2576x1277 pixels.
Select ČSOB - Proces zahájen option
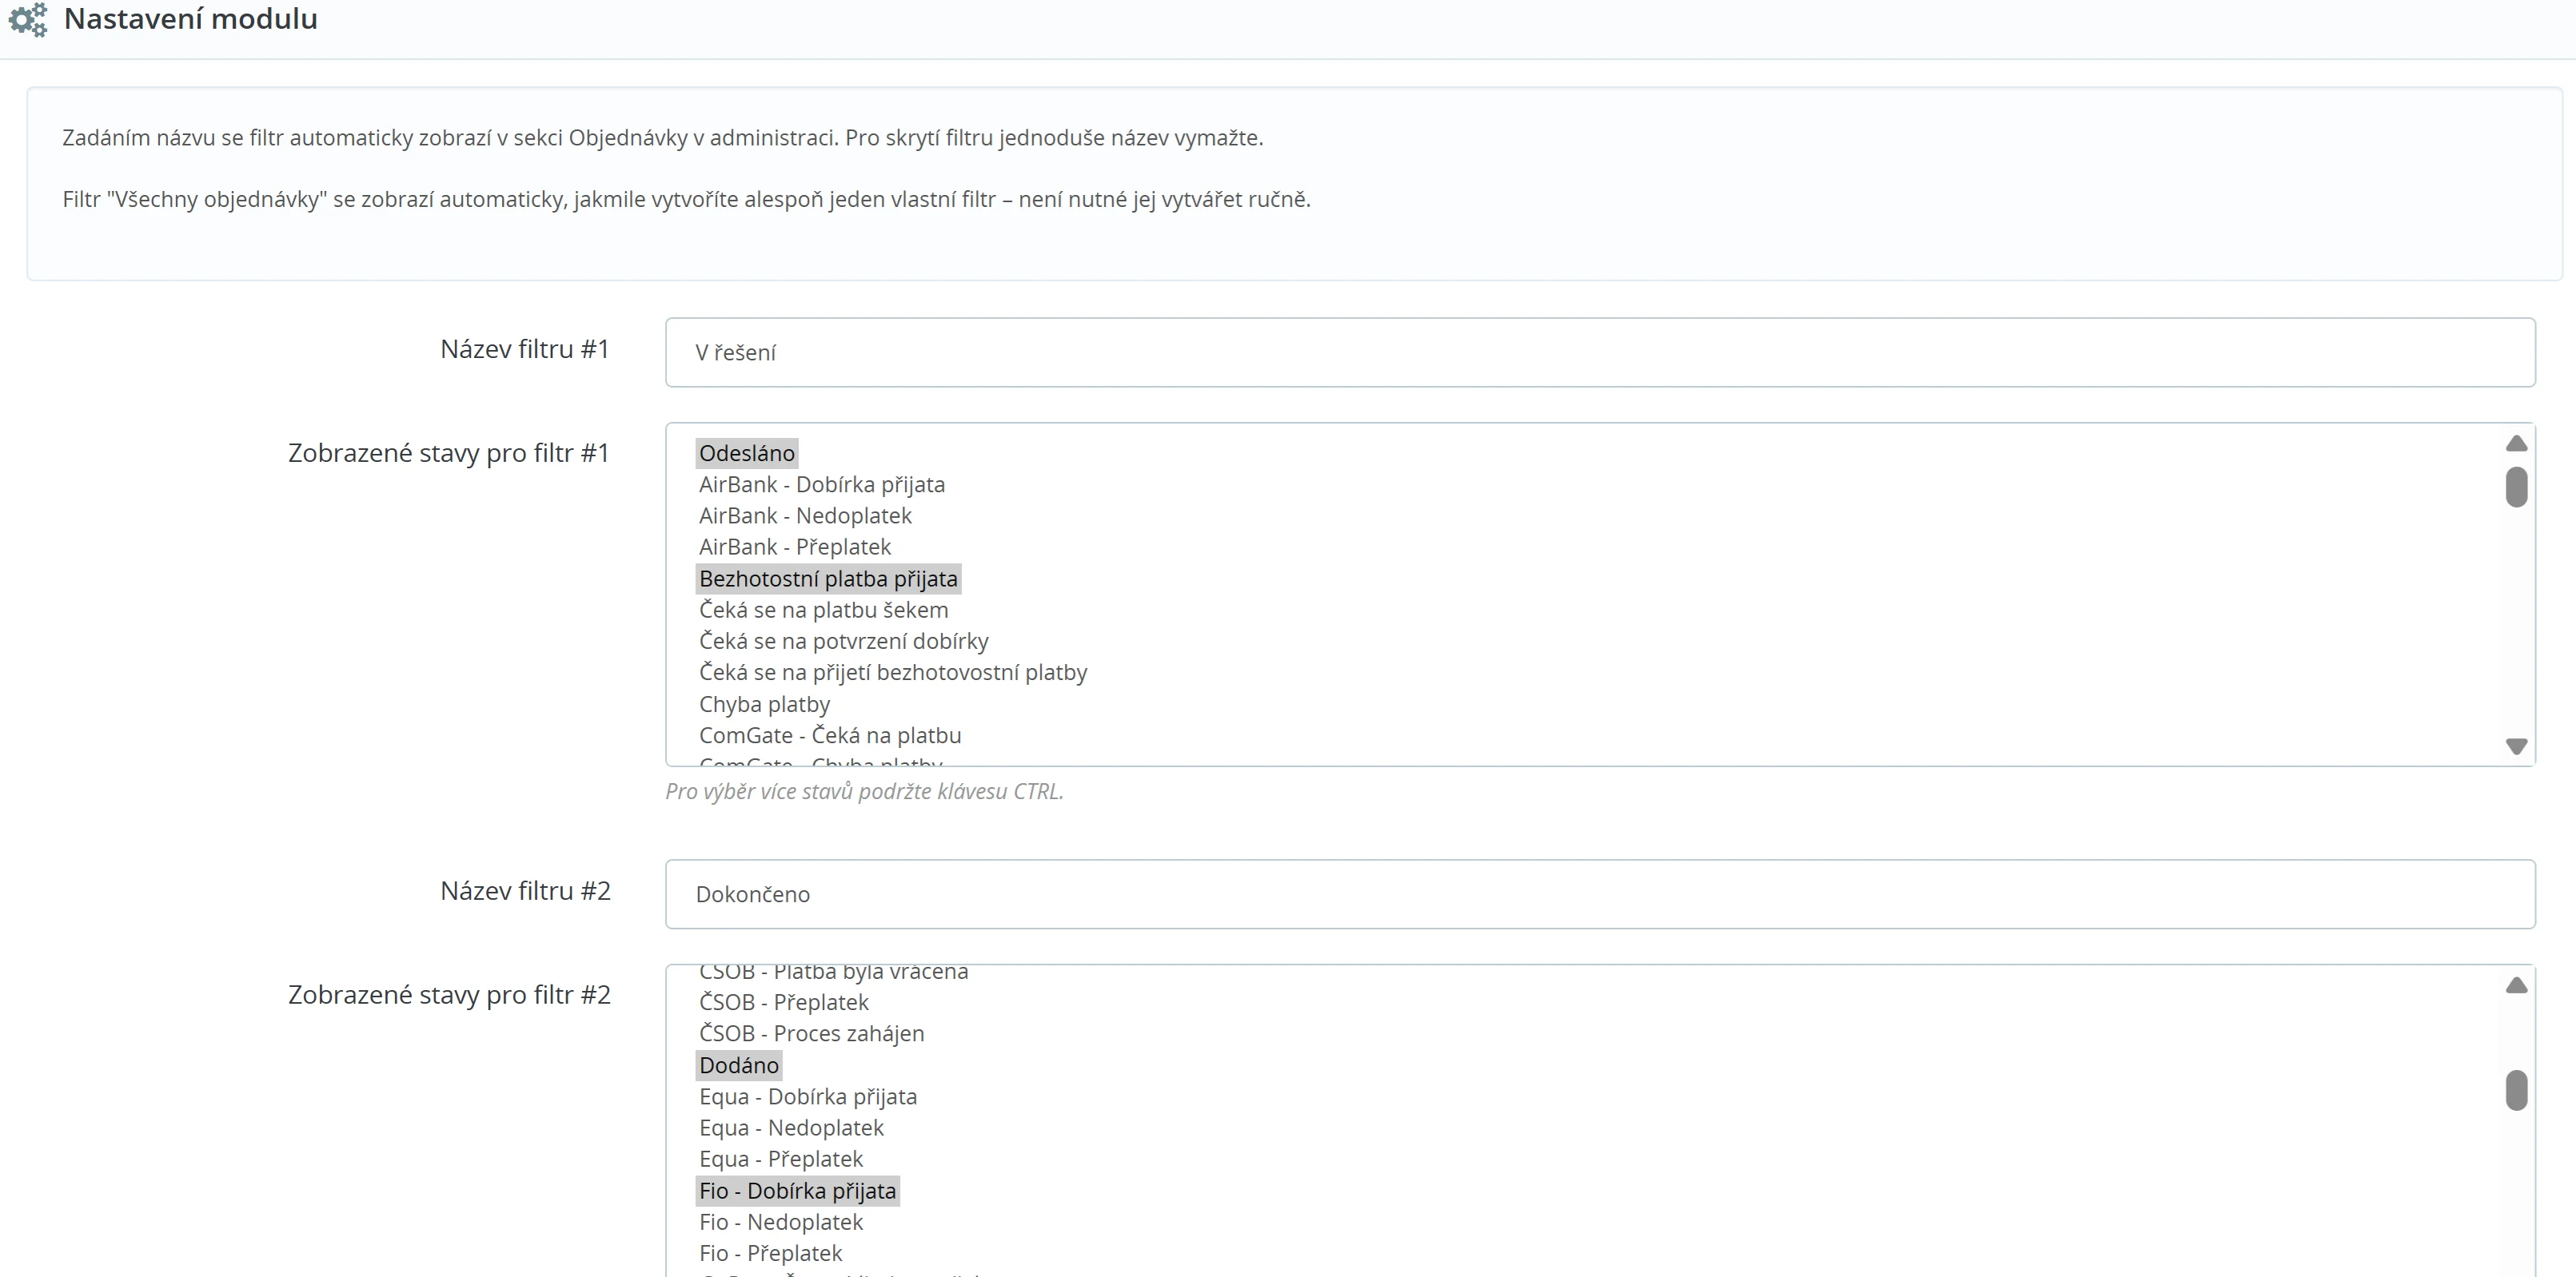pos(811,1033)
